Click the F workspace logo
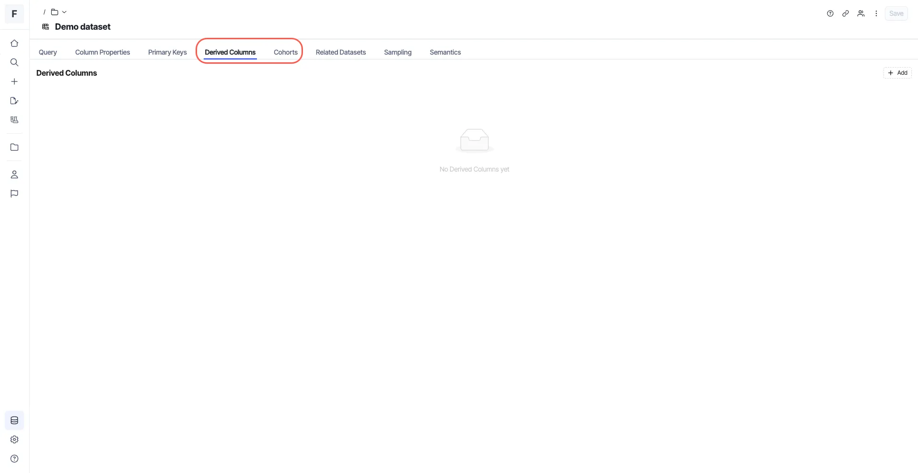This screenshot has width=918, height=473. (14, 14)
